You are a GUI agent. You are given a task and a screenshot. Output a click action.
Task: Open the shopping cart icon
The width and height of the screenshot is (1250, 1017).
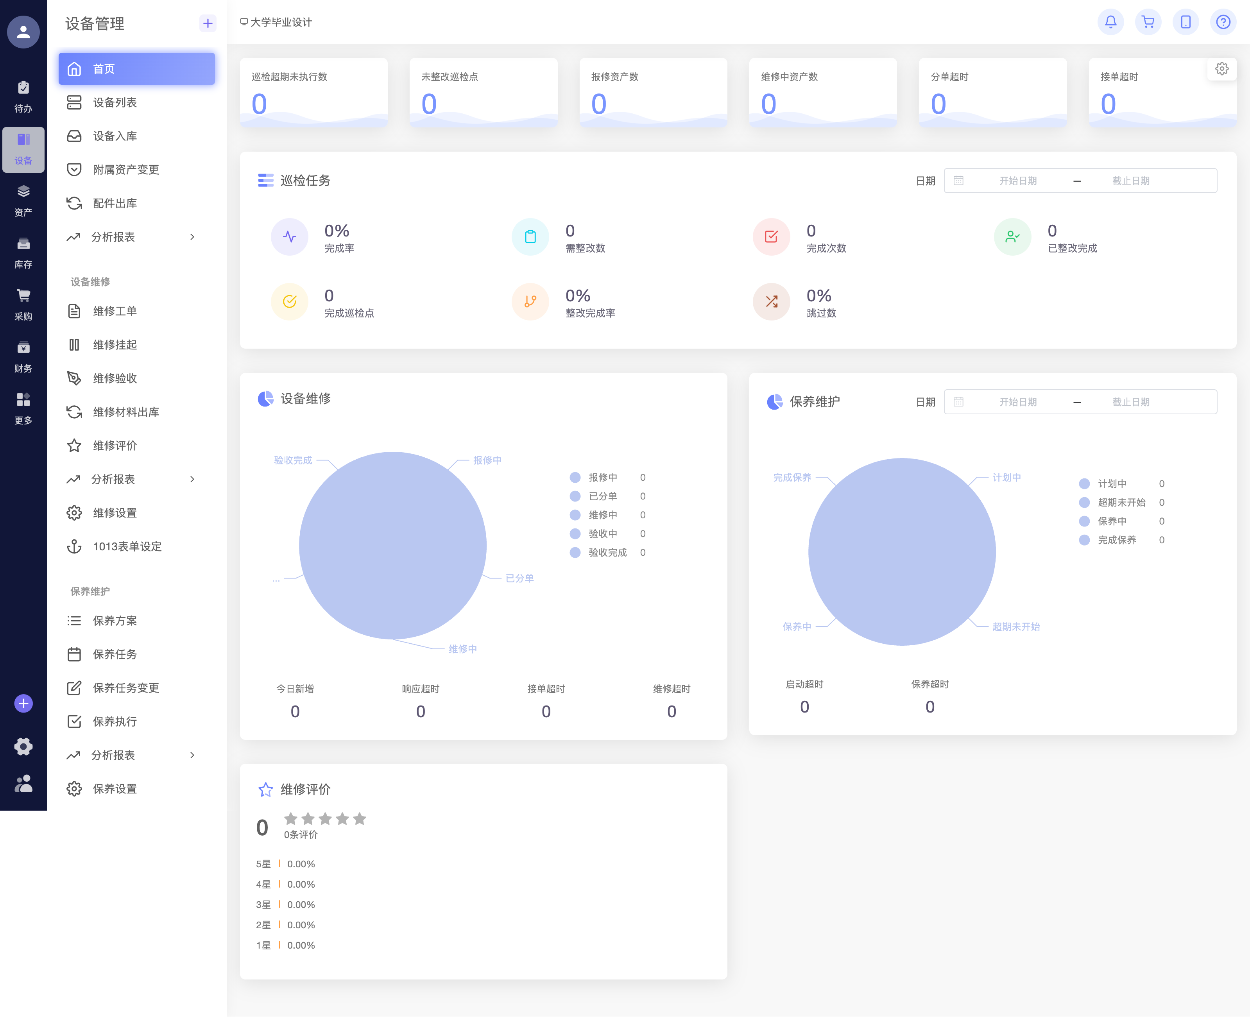pyautogui.click(x=1148, y=22)
